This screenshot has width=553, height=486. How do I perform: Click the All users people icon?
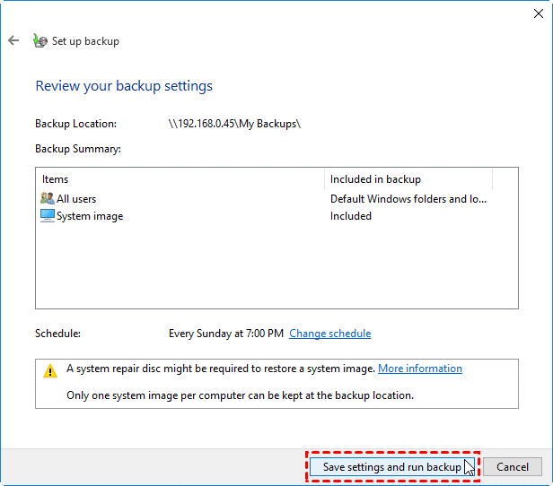click(x=48, y=199)
